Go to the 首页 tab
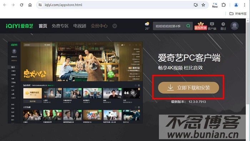The image size is (250, 141). [43, 26]
